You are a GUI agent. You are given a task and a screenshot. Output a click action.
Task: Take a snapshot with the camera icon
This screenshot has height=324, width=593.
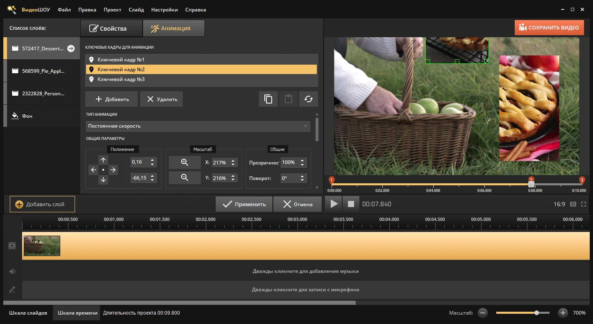tap(573, 204)
